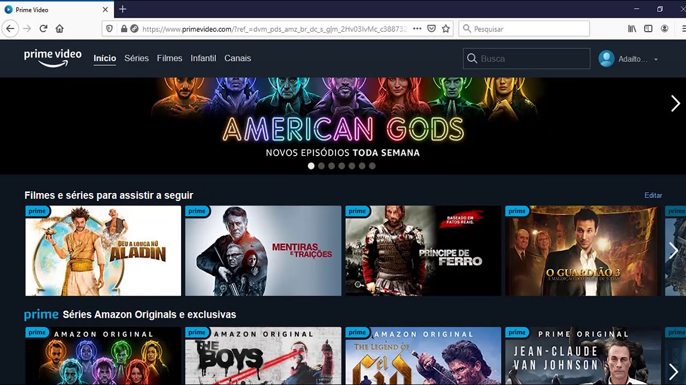Open The Legend of El Cid thumbnail
Screen dimensions: 686x385
click(x=423, y=356)
